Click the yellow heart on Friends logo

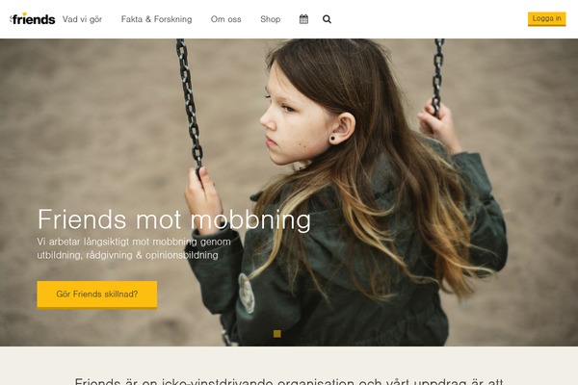tap(25, 14)
